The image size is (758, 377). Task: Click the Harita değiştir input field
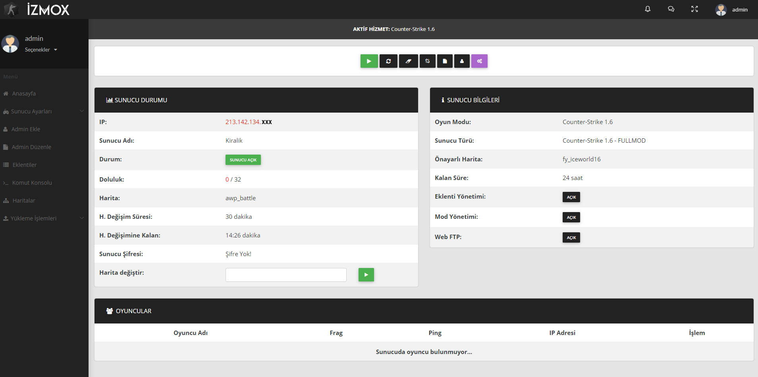click(285, 275)
